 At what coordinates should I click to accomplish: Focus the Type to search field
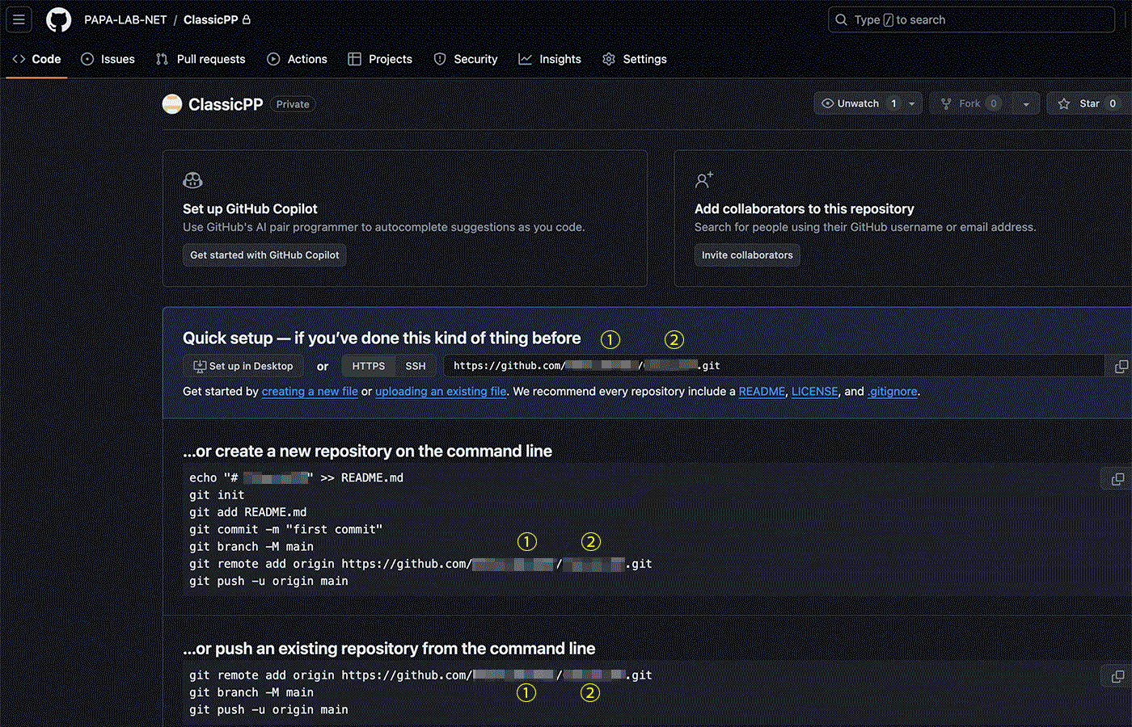pyautogui.click(x=970, y=19)
